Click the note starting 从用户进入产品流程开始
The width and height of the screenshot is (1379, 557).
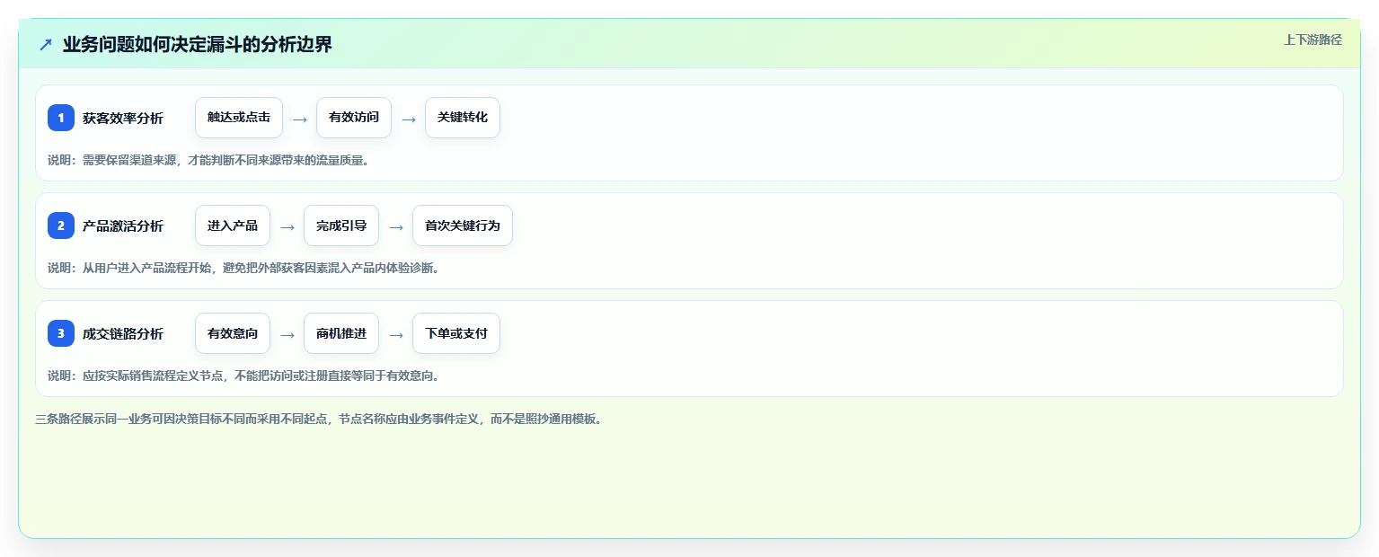coord(243,268)
